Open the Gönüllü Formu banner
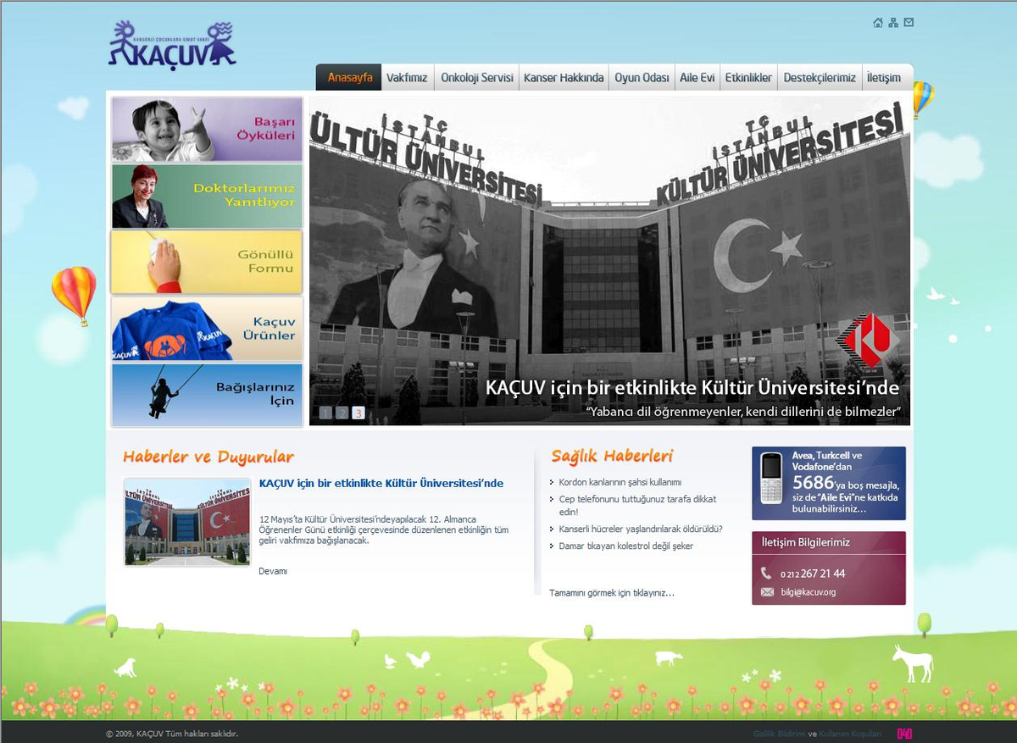 pyautogui.click(x=207, y=262)
